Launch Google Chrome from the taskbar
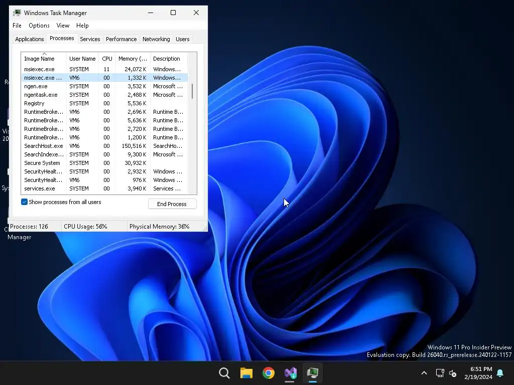514x385 pixels. point(269,373)
